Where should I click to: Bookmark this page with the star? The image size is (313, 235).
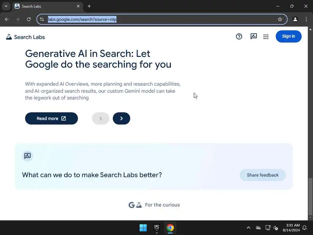(x=280, y=19)
